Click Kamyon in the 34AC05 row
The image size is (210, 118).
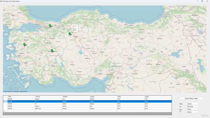[x=49, y=106]
